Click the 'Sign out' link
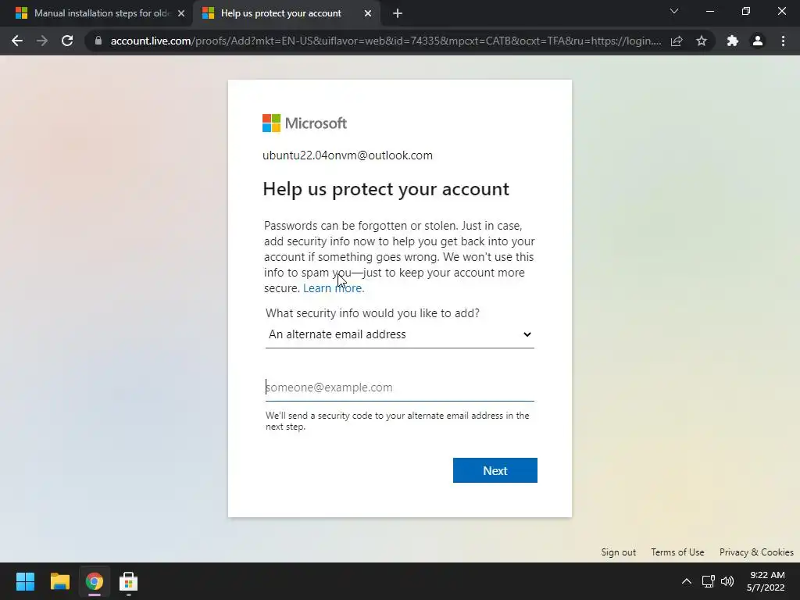 [619, 552]
